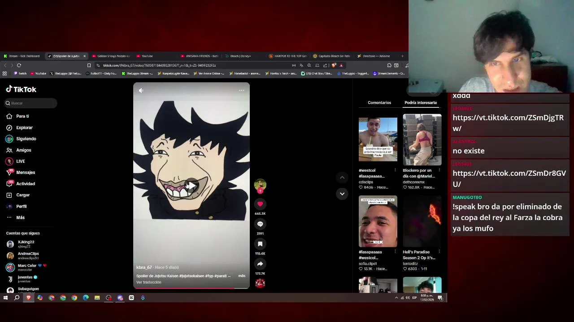
Task: Open Para ti home feed
Action: [18, 116]
